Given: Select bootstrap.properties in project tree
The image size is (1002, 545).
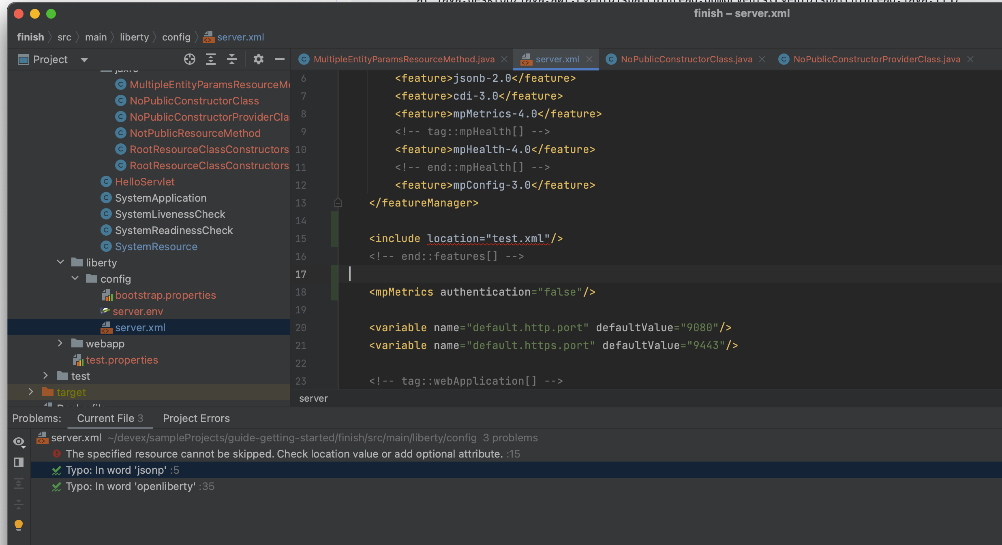Looking at the screenshot, I should 165,295.
